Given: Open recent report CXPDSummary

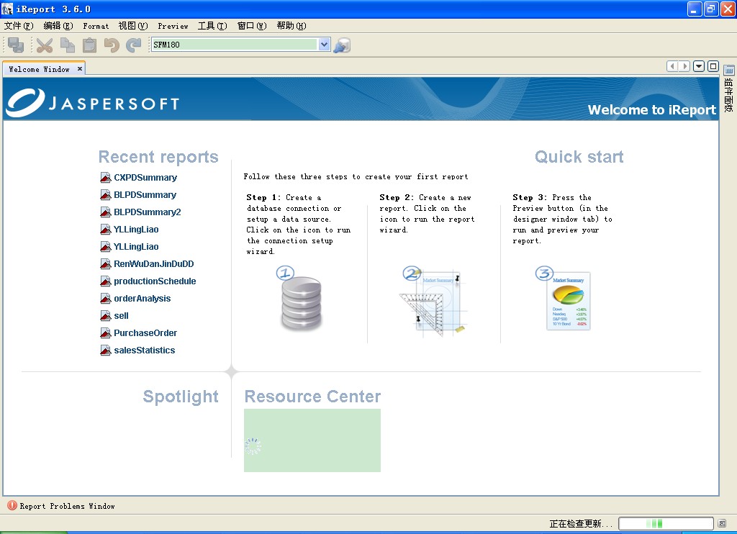Looking at the screenshot, I should coord(145,178).
